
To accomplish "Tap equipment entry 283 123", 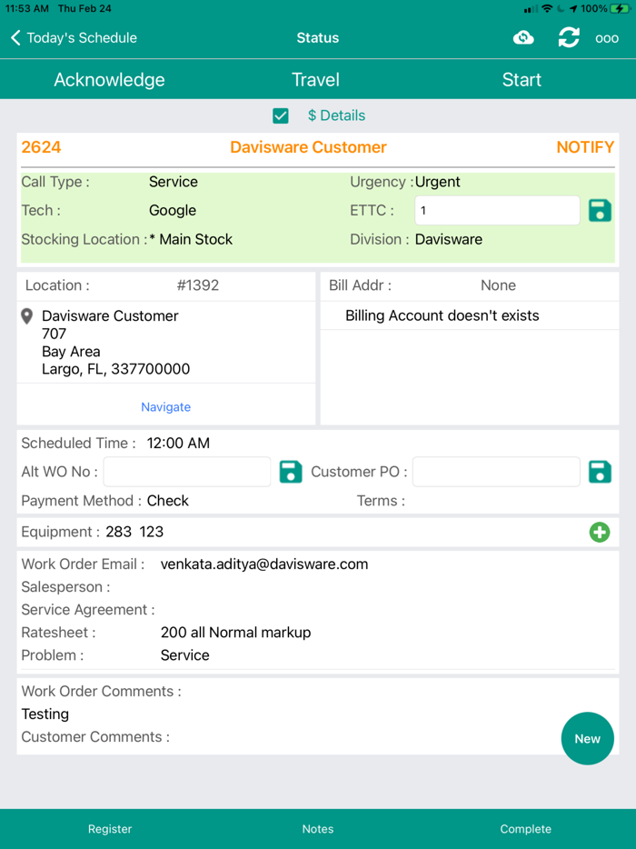I will 134,532.
